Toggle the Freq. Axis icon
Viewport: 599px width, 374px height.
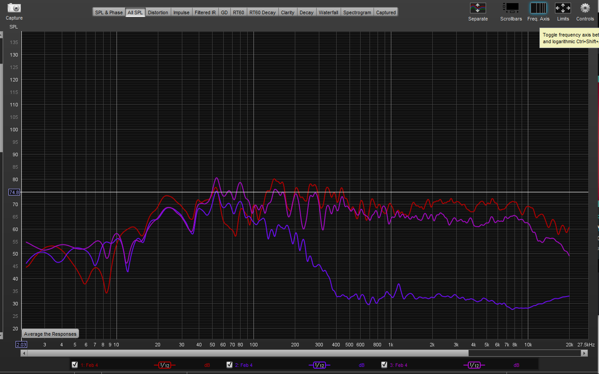(539, 8)
